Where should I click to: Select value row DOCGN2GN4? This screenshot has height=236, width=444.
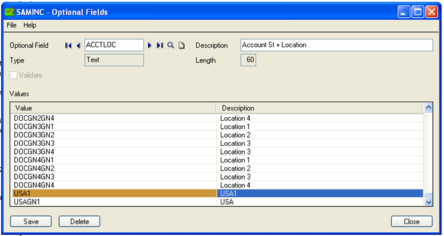pos(114,118)
